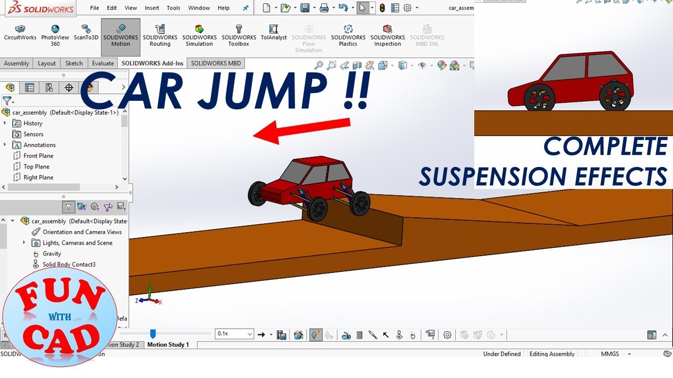
Task: Open the Edit menu
Action: point(112,8)
